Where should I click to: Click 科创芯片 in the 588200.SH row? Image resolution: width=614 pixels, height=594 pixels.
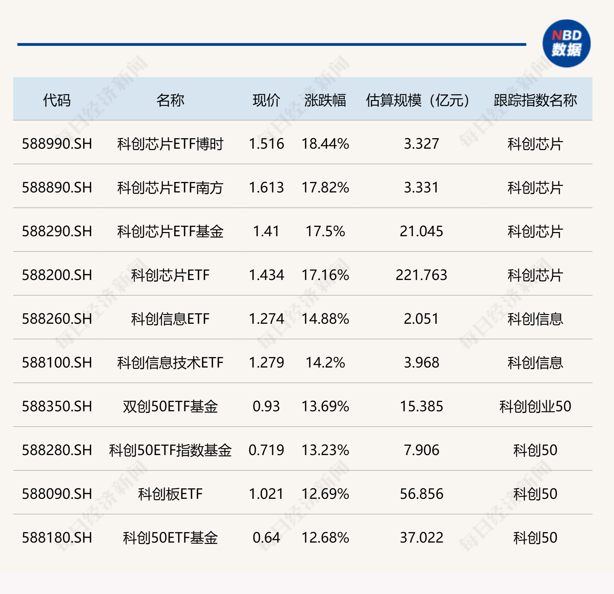(535, 275)
